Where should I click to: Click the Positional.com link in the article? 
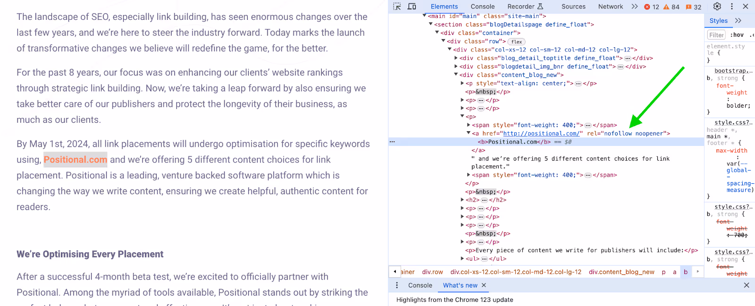click(x=75, y=160)
